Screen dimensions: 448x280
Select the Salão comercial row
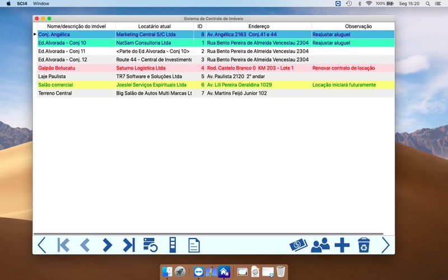[216, 85]
